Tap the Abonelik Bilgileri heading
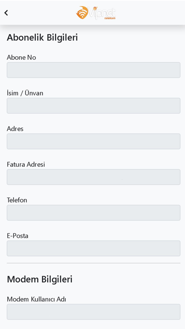Viewport: 185px width, 329px height. pyautogui.click(x=42, y=37)
